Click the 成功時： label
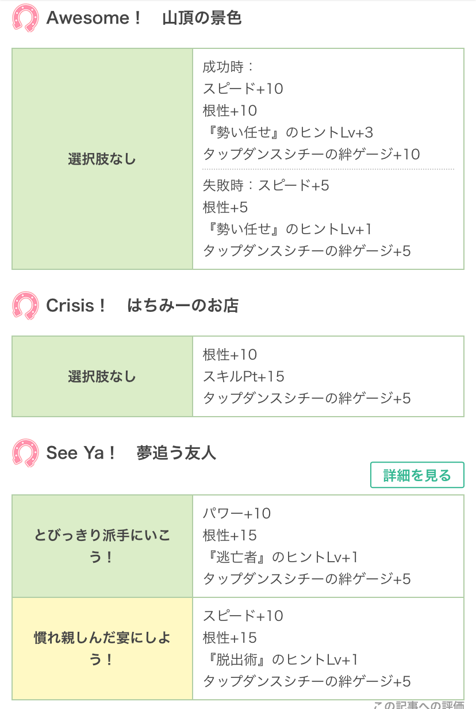 pos(228,67)
